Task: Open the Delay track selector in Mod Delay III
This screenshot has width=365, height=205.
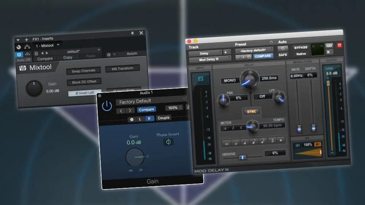Action: (x=205, y=53)
